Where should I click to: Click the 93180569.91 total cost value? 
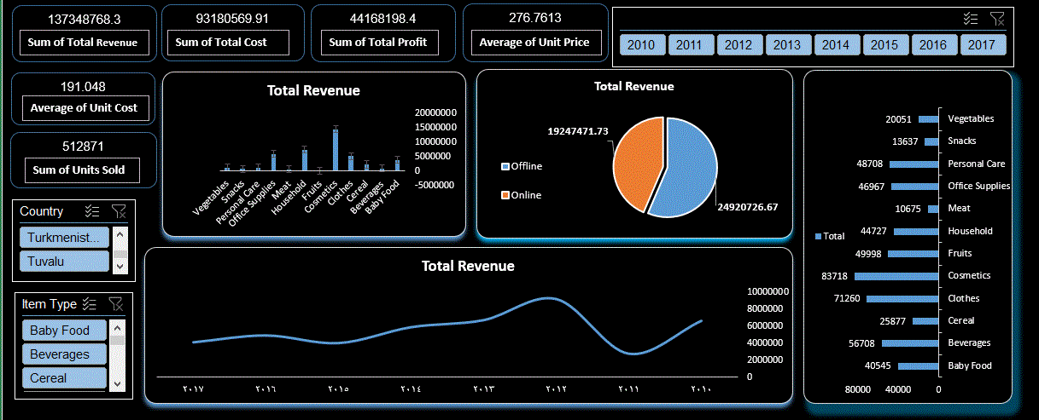pos(232,18)
